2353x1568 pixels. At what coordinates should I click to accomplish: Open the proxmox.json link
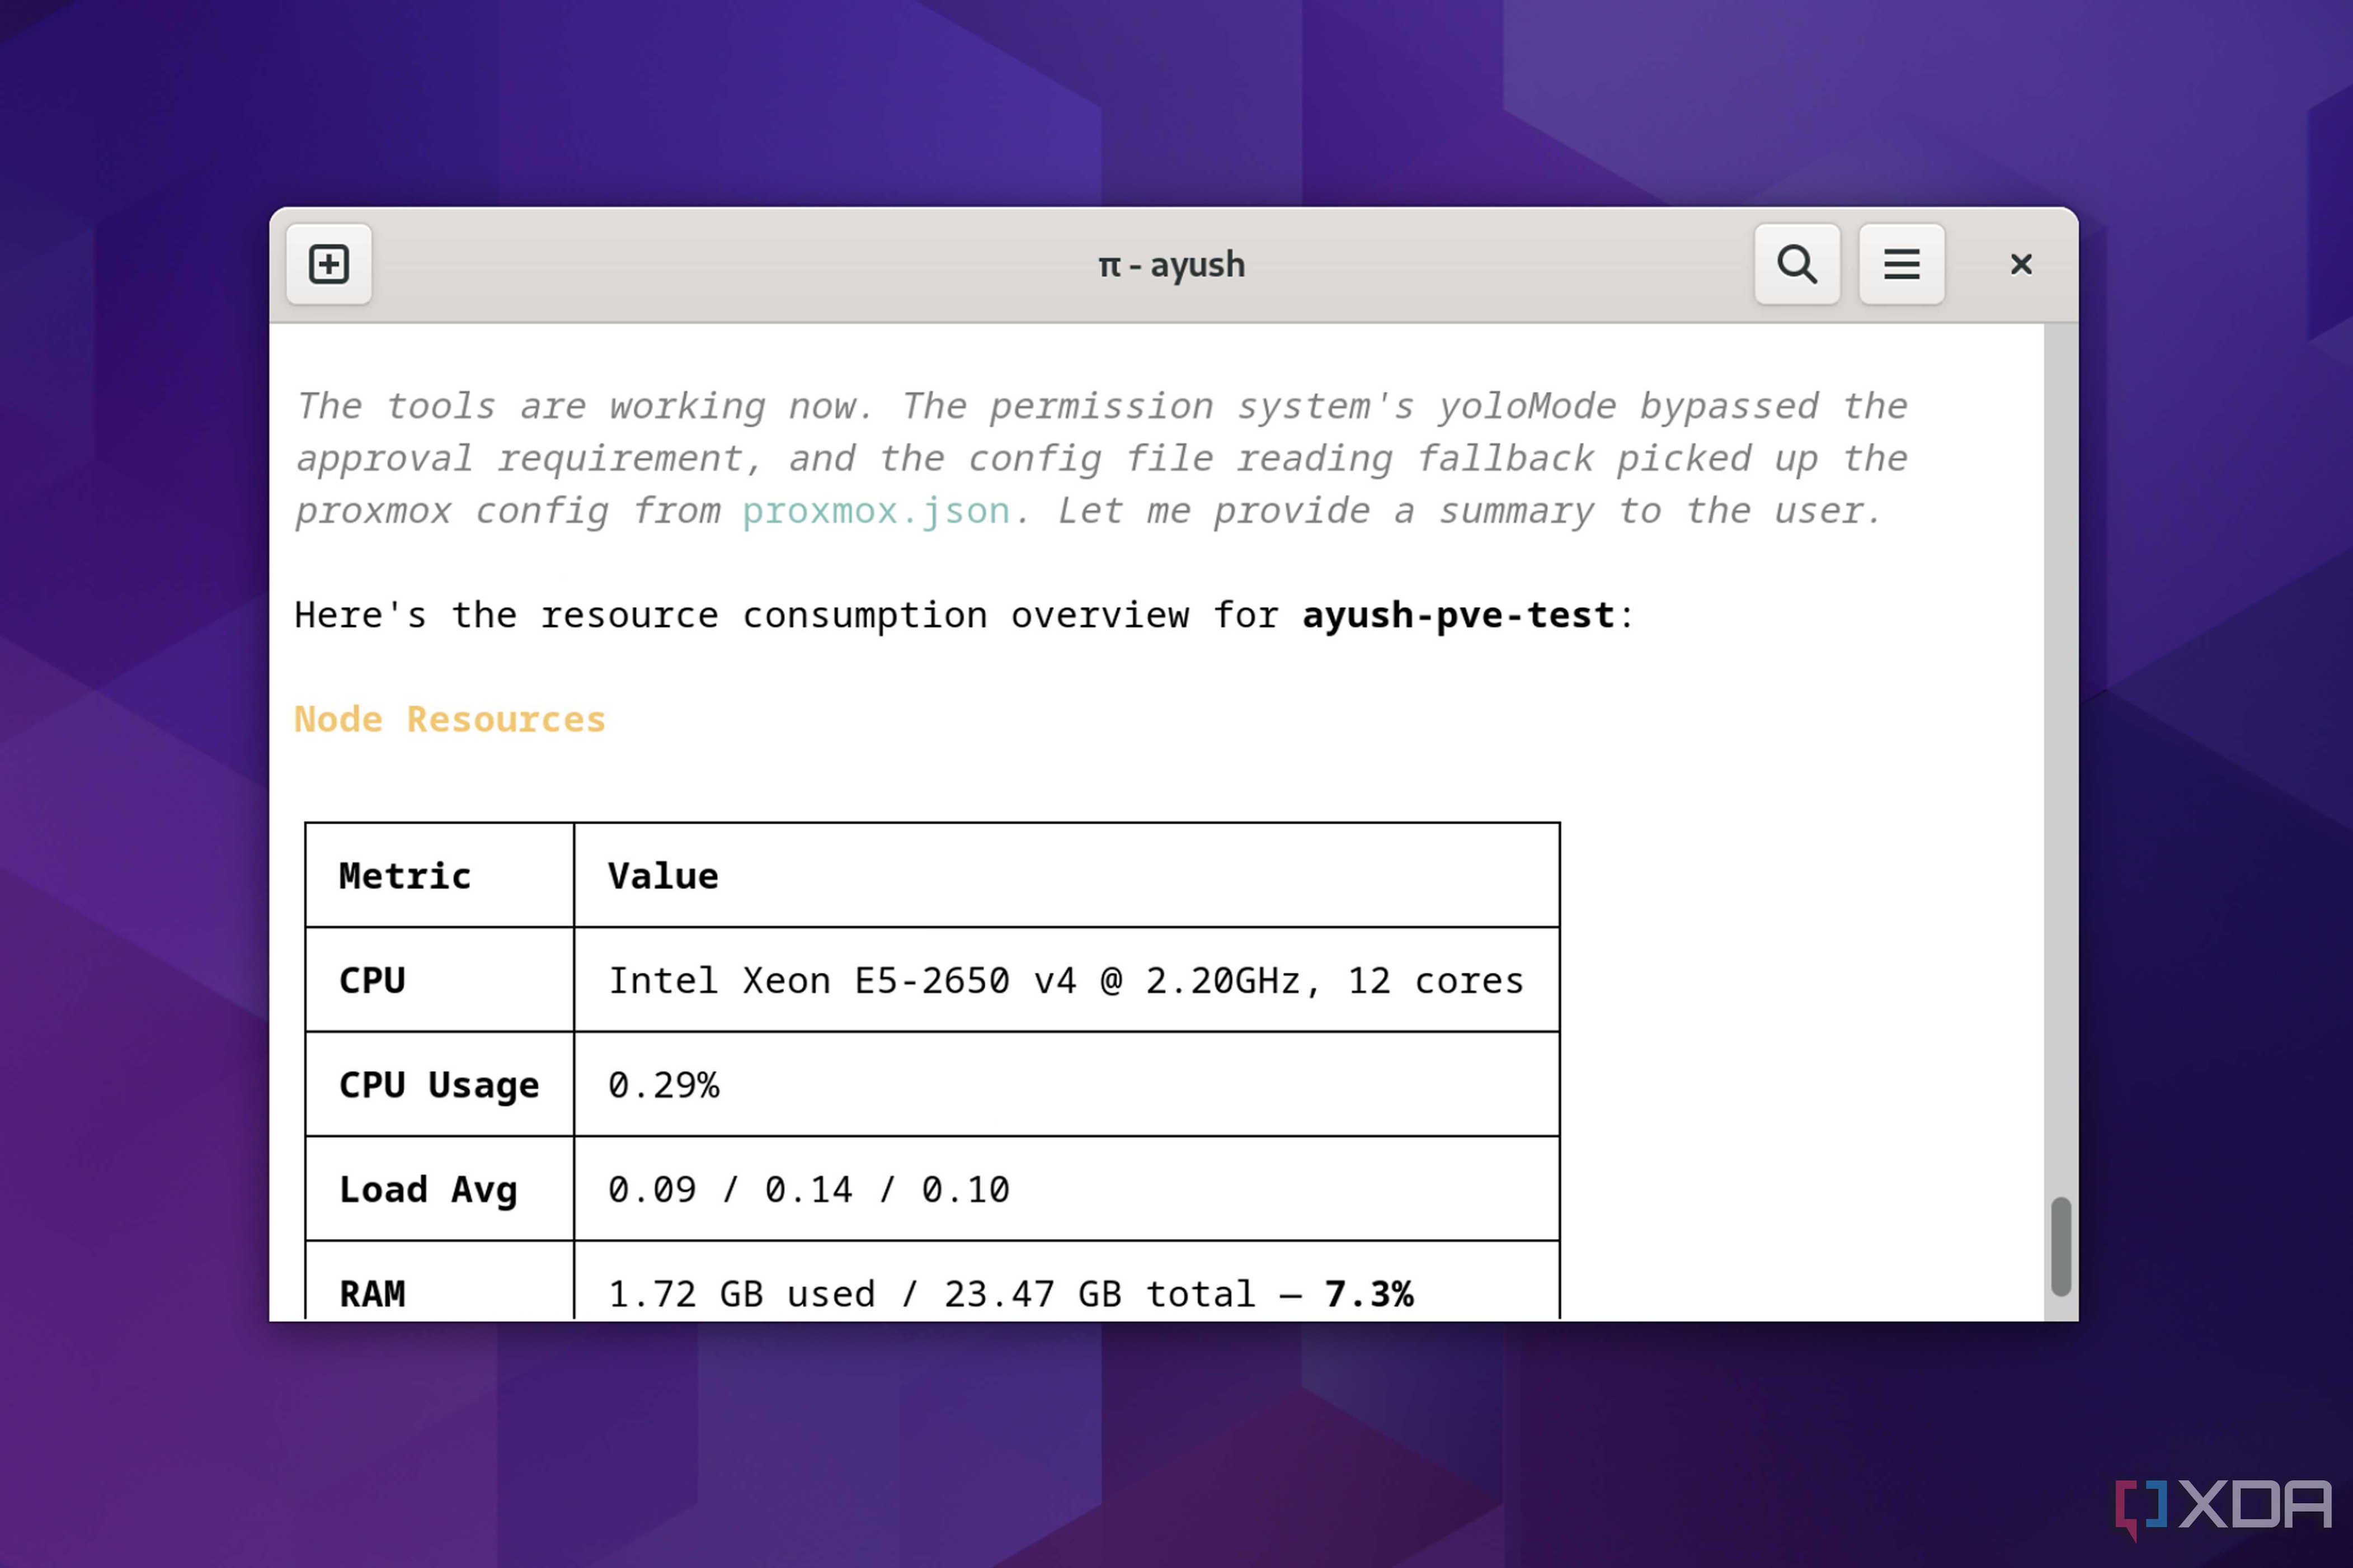(876, 511)
